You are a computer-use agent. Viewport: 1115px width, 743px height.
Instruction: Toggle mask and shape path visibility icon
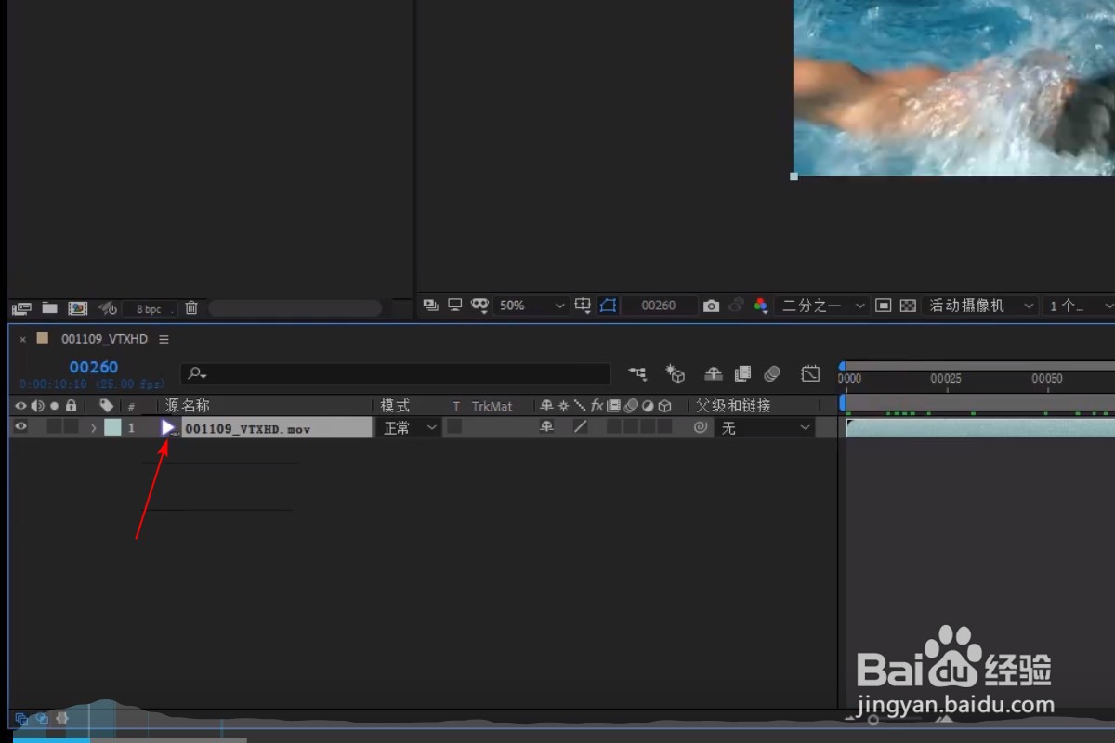click(479, 305)
